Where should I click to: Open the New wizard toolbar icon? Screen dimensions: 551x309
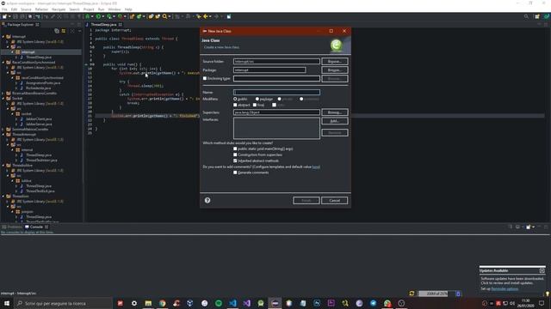4,16
